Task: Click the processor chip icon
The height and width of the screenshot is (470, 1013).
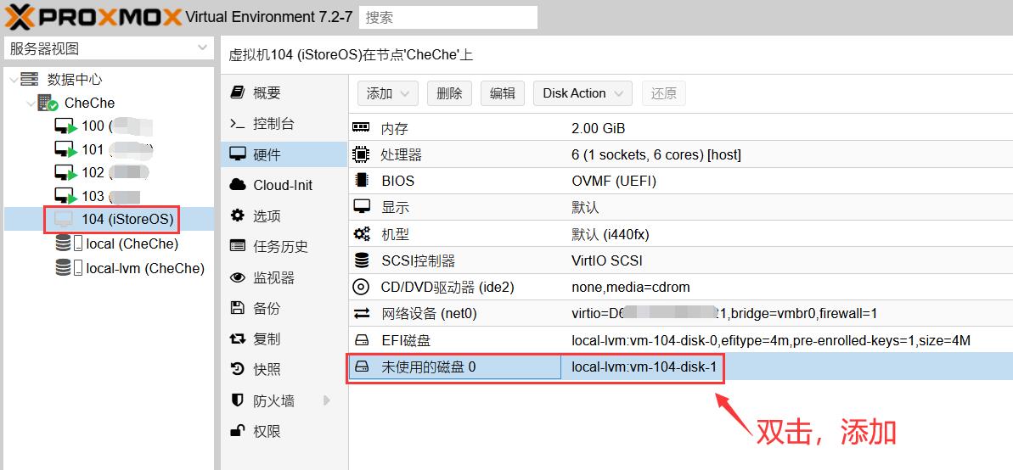Action: click(362, 154)
